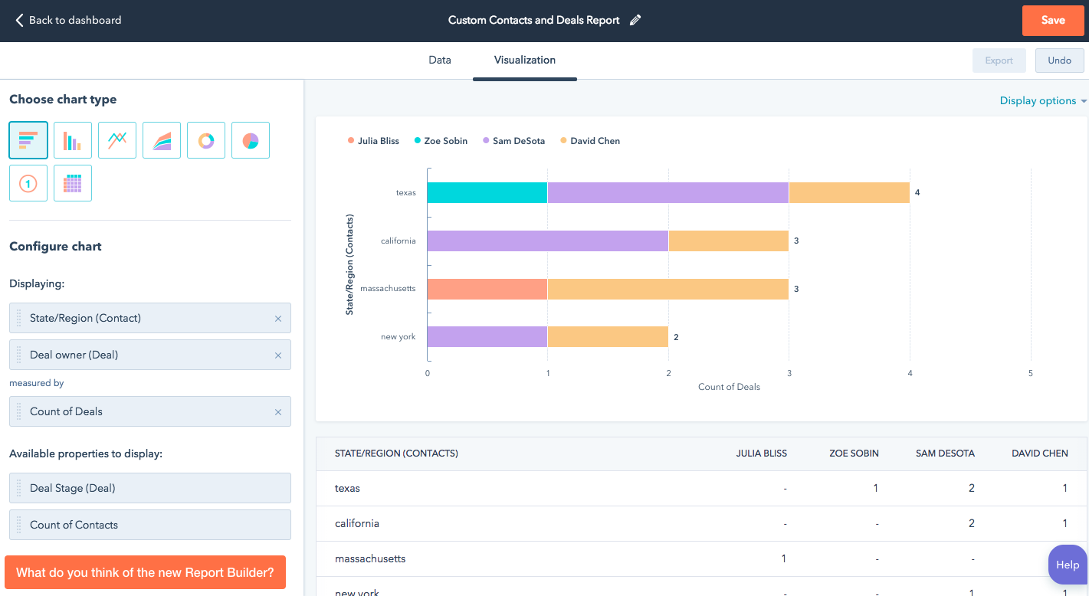Remove State/Region (Contact) from displaying
This screenshot has height=596, width=1089.
(278, 319)
